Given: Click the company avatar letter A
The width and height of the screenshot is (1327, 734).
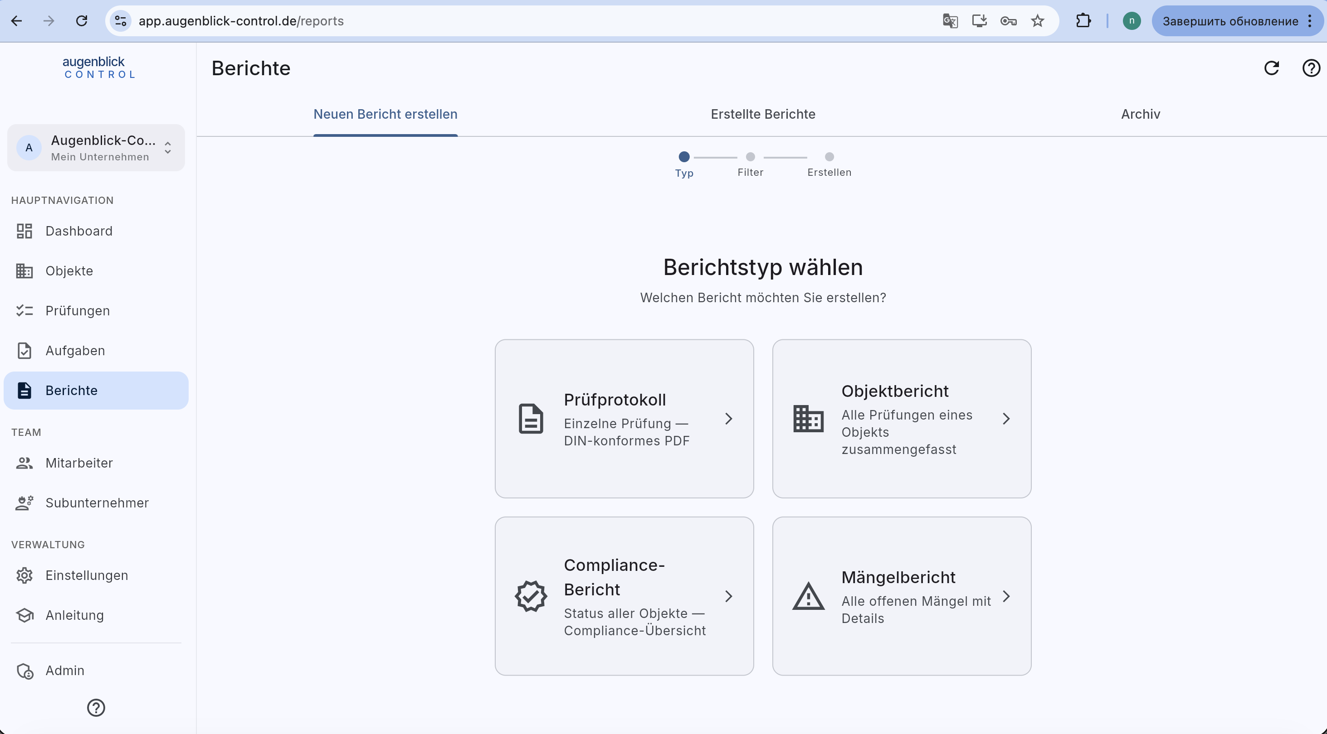Looking at the screenshot, I should [29, 148].
